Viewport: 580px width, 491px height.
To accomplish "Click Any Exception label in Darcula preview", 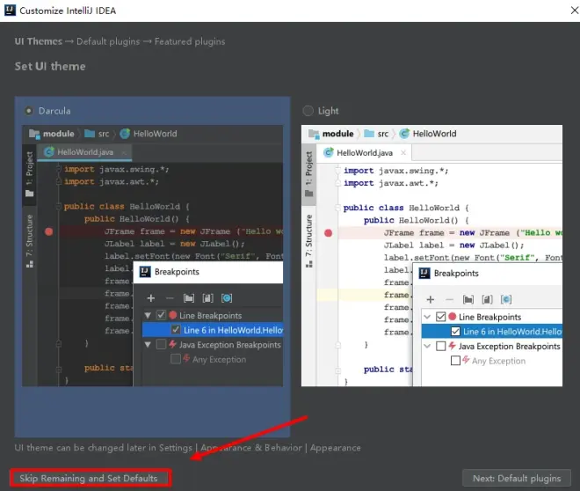I will [x=219, y=359].
